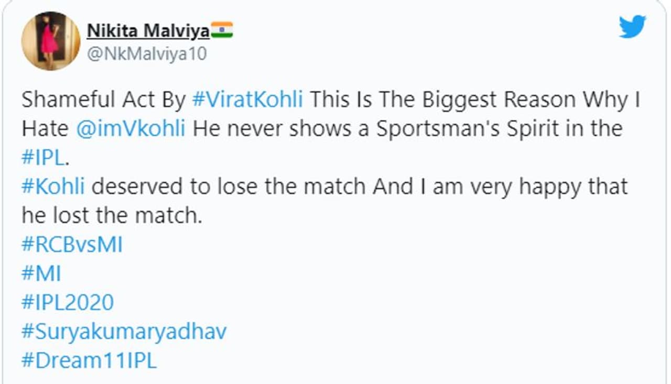The width and height of the screenshot is (671, 384).
Task: Click the #MI hashtag
Action: [x=42, y=273]
